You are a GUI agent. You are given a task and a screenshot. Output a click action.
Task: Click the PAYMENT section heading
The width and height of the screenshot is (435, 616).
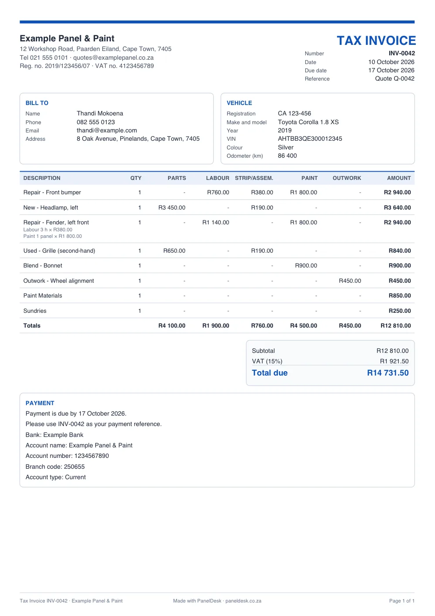click(x=40, y=403)
